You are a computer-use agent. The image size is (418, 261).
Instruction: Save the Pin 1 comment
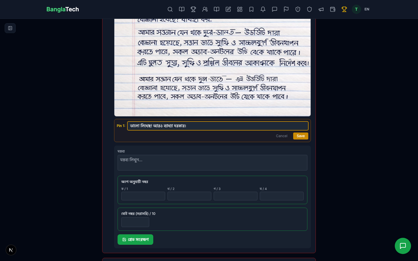tap(300, 136)
